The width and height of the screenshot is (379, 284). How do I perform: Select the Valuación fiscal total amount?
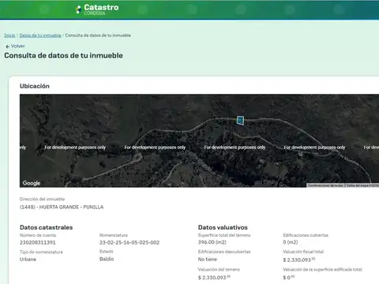click(x=299, y=260)
